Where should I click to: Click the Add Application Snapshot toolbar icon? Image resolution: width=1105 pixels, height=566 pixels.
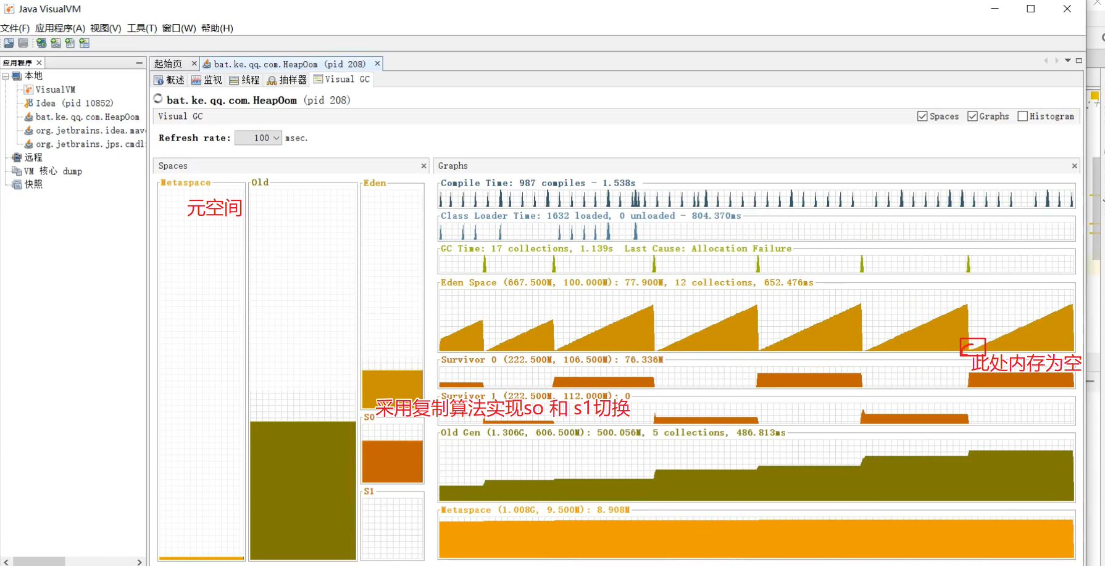tap(85, 43)
